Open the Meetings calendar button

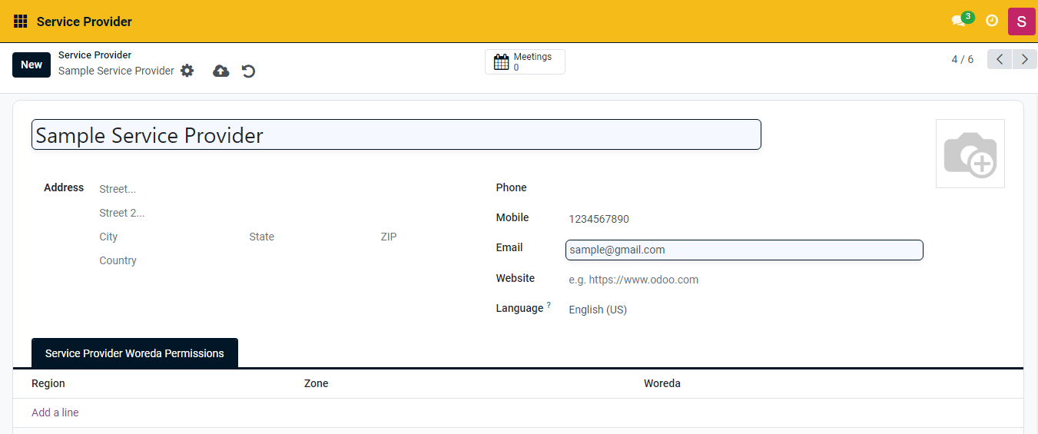click(525, 62)
